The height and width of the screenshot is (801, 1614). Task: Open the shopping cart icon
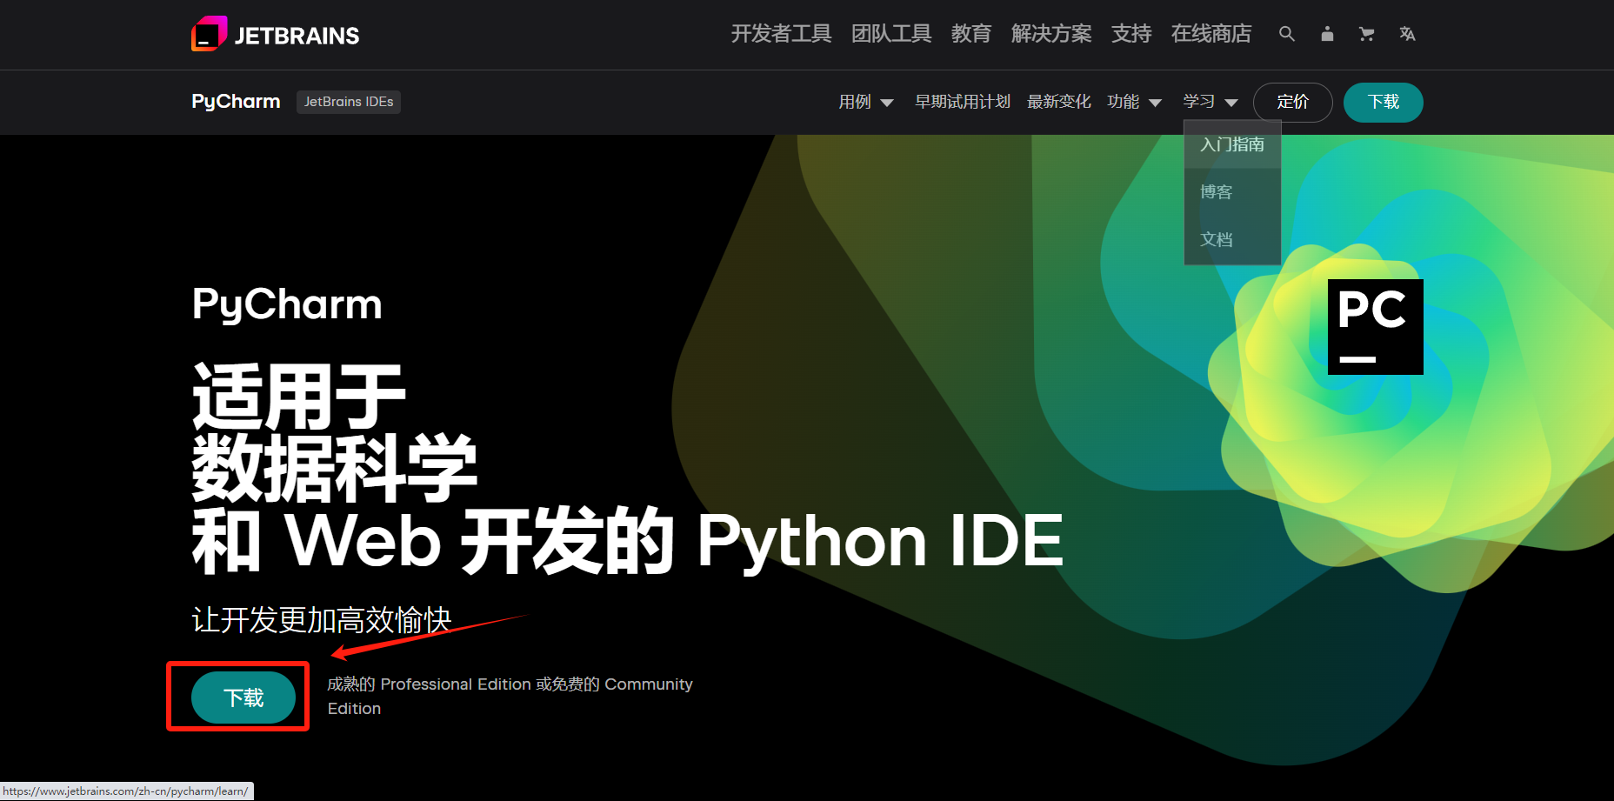tap(1367, 34)
